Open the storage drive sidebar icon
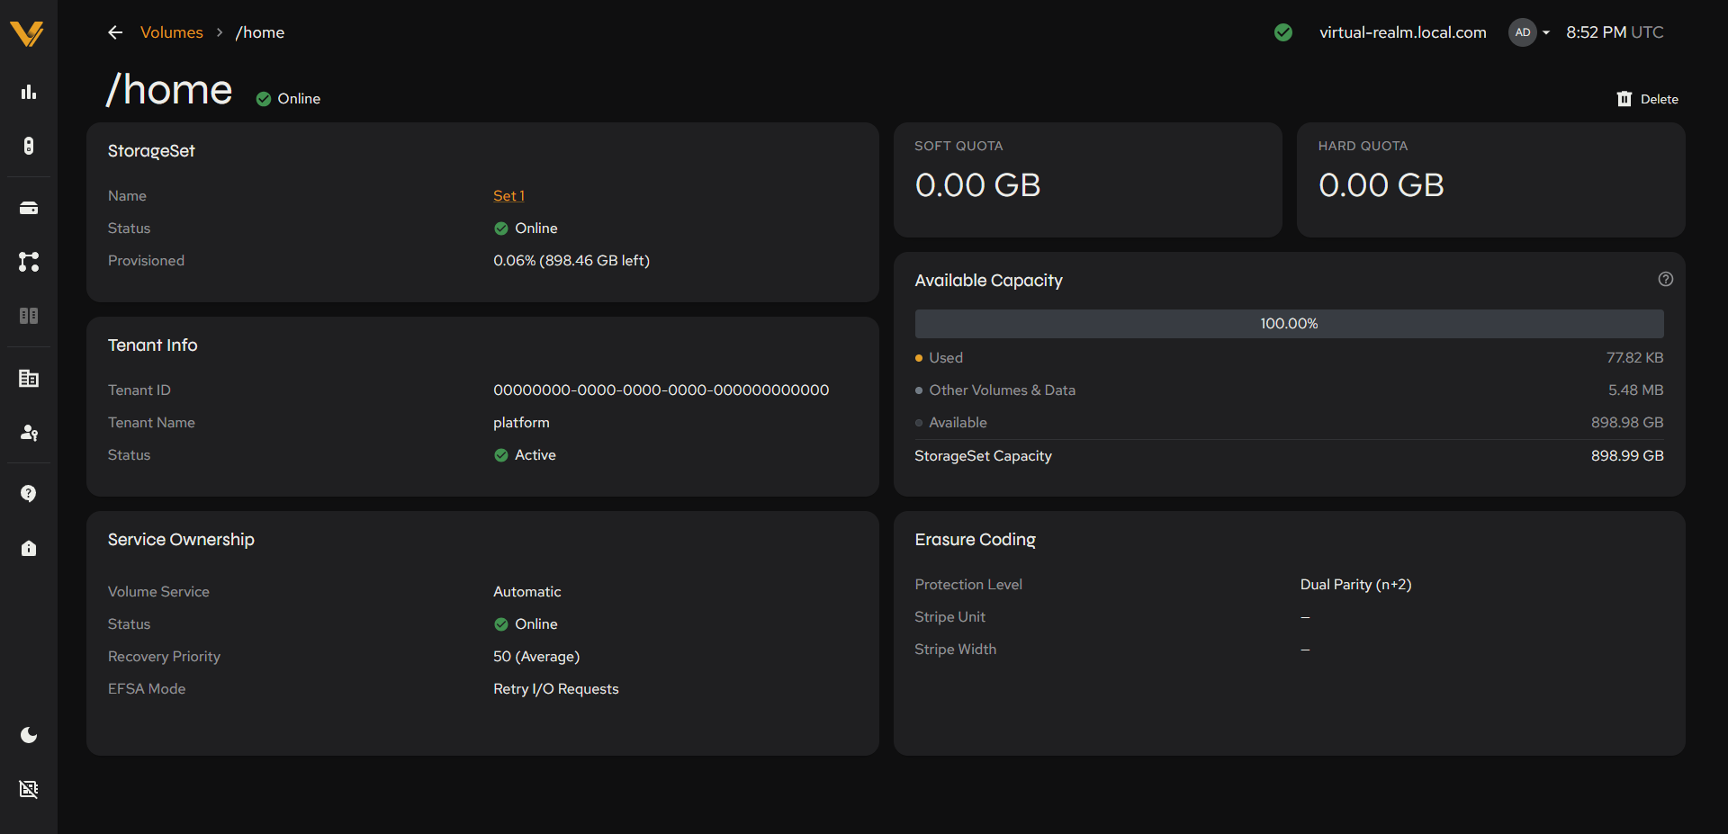This screenshot has height=834, width=1728. (29, 208)
